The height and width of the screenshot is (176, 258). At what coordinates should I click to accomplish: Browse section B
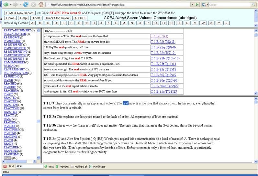40,23
